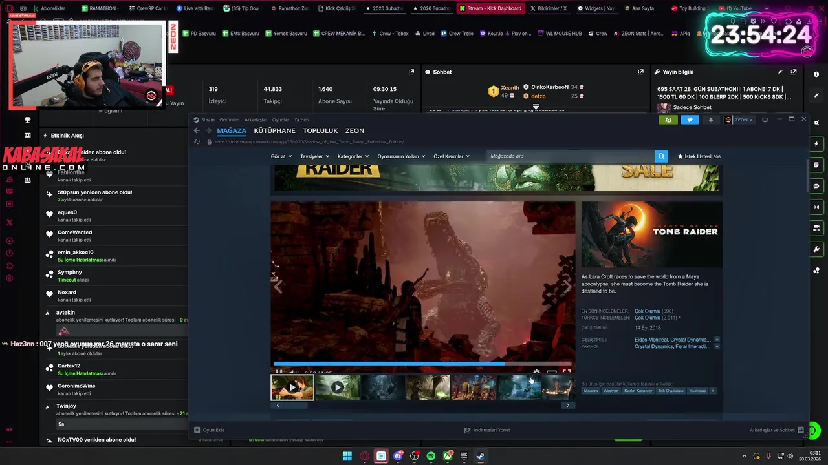Screen dimensions: 828x465
Task: Open İstek Listesi wishlist link
Action: click(x=699, y=156)
